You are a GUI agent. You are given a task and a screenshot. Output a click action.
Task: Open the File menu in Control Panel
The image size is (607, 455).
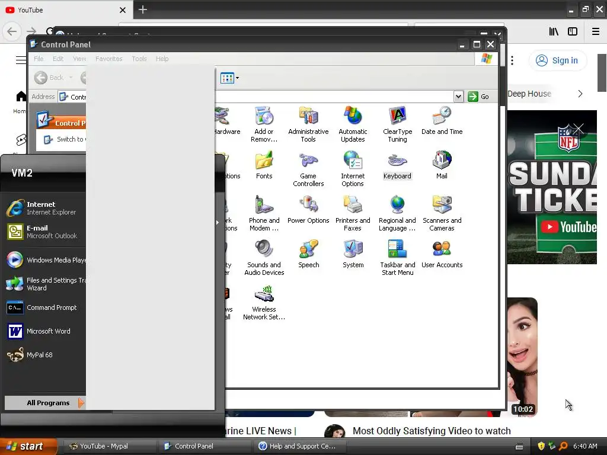[39, 59]
